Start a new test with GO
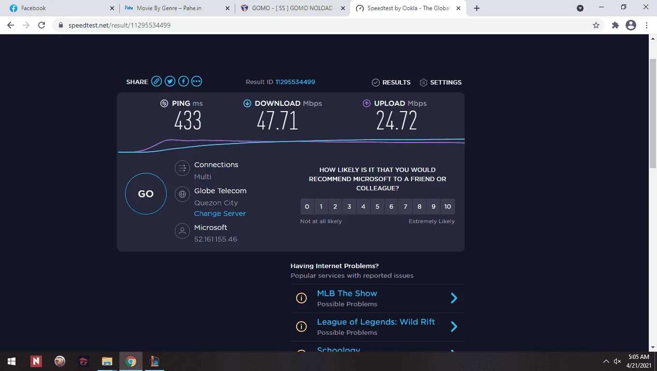This screenshot has width=657, height=371. click(146, 194)
